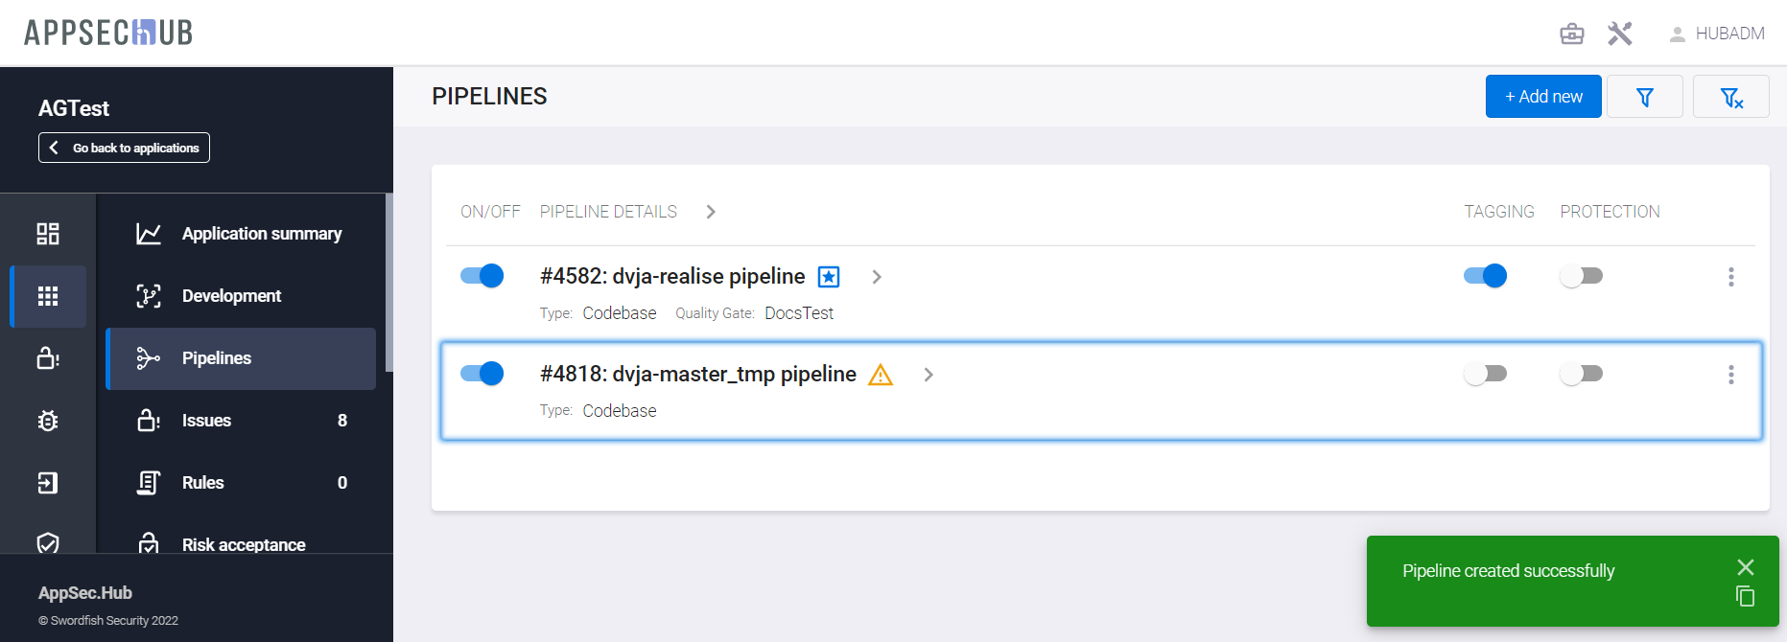1787x642 pixels.
Task: Open the tools wrench icon
Action: point(1620,34)
